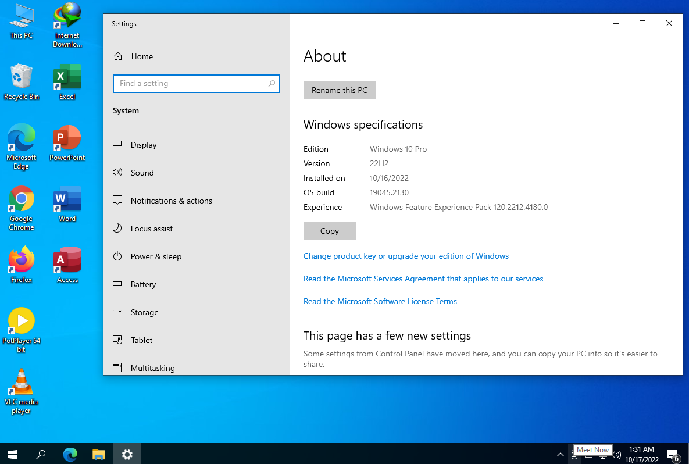This screenshot has width=689, height=464.
Task: Open the Action Center notifications icon
Action: click(x=673, y=454)
